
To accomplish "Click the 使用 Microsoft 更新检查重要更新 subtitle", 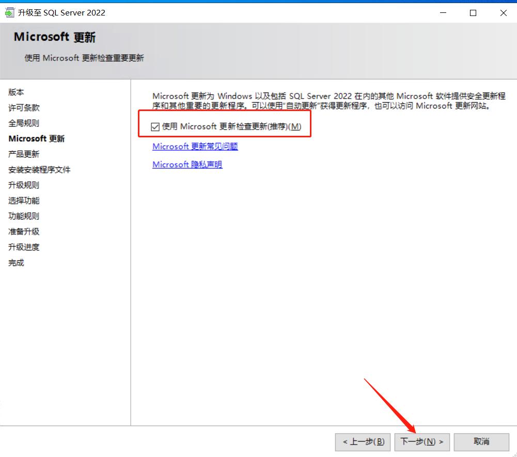I will 84,58.
